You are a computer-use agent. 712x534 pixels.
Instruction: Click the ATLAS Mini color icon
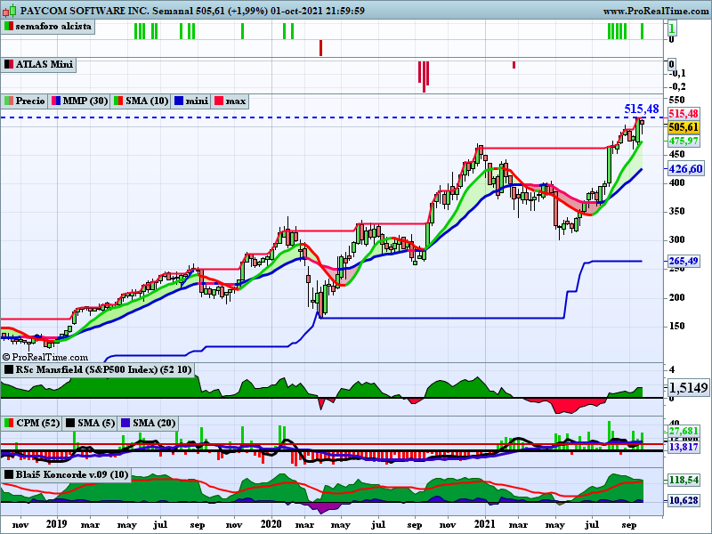click(9, 64)
